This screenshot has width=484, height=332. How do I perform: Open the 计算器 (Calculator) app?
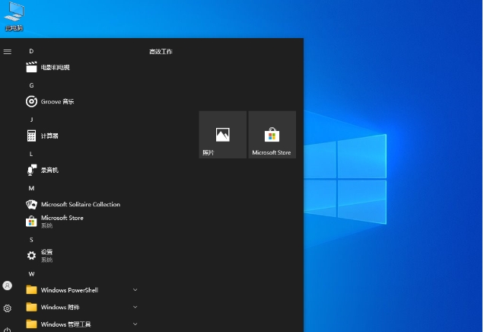point(49,136)
